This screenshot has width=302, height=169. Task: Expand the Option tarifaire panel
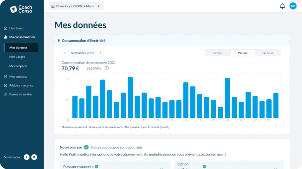pyautogui.click(x=275, y=168)
